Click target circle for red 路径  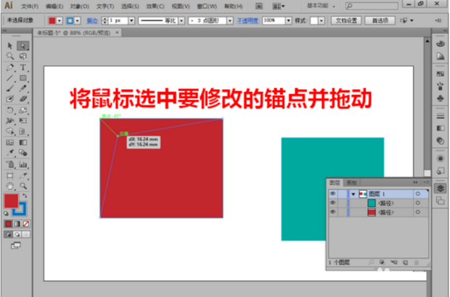coord(417,212)
